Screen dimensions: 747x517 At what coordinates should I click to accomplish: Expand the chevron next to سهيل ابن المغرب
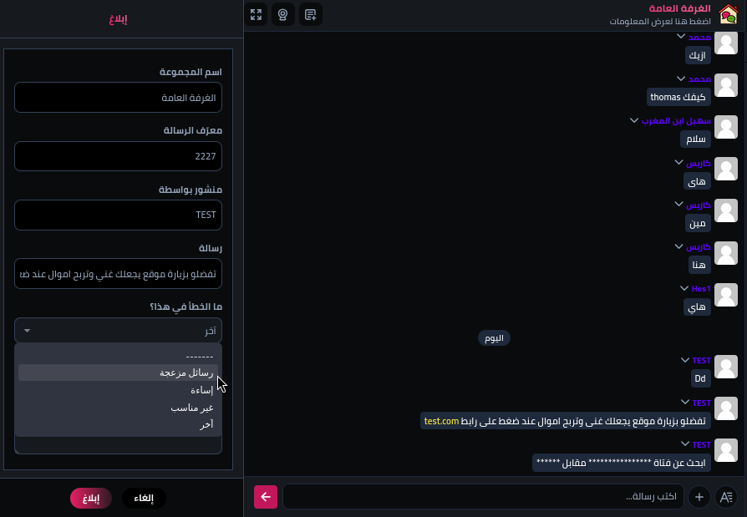pyautogui.click(x=634, y=120)
